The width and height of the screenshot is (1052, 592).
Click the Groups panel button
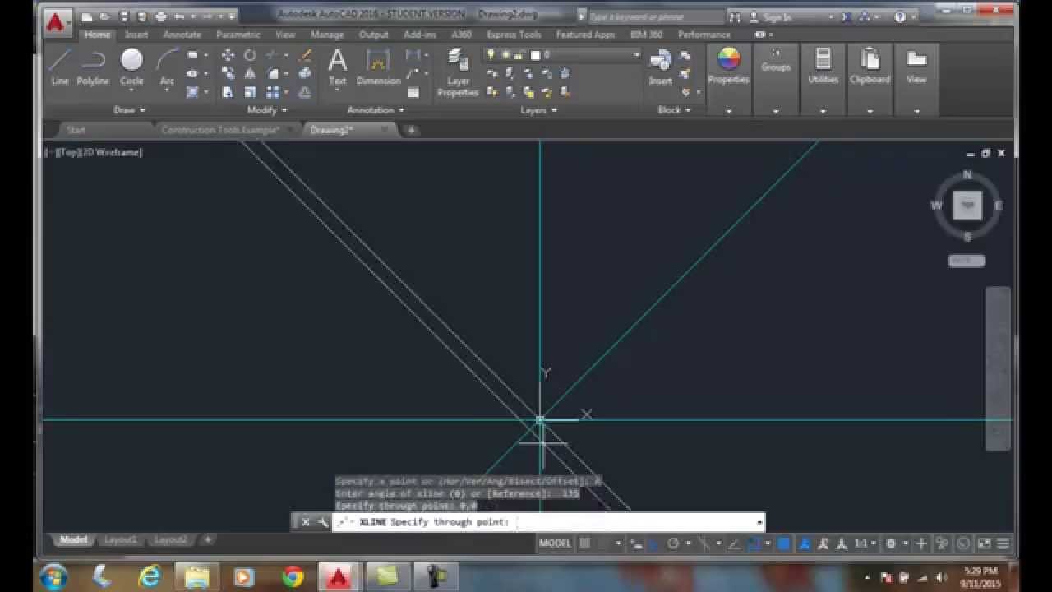click(775, 62)
